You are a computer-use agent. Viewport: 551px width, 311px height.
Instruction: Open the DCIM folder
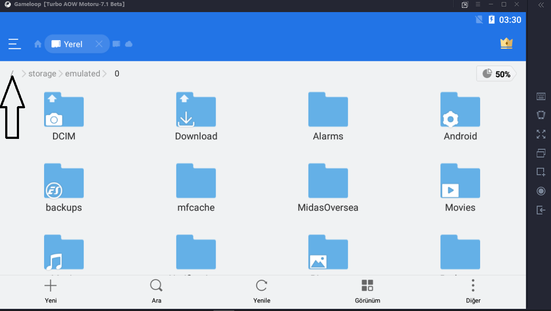point(64,116)
